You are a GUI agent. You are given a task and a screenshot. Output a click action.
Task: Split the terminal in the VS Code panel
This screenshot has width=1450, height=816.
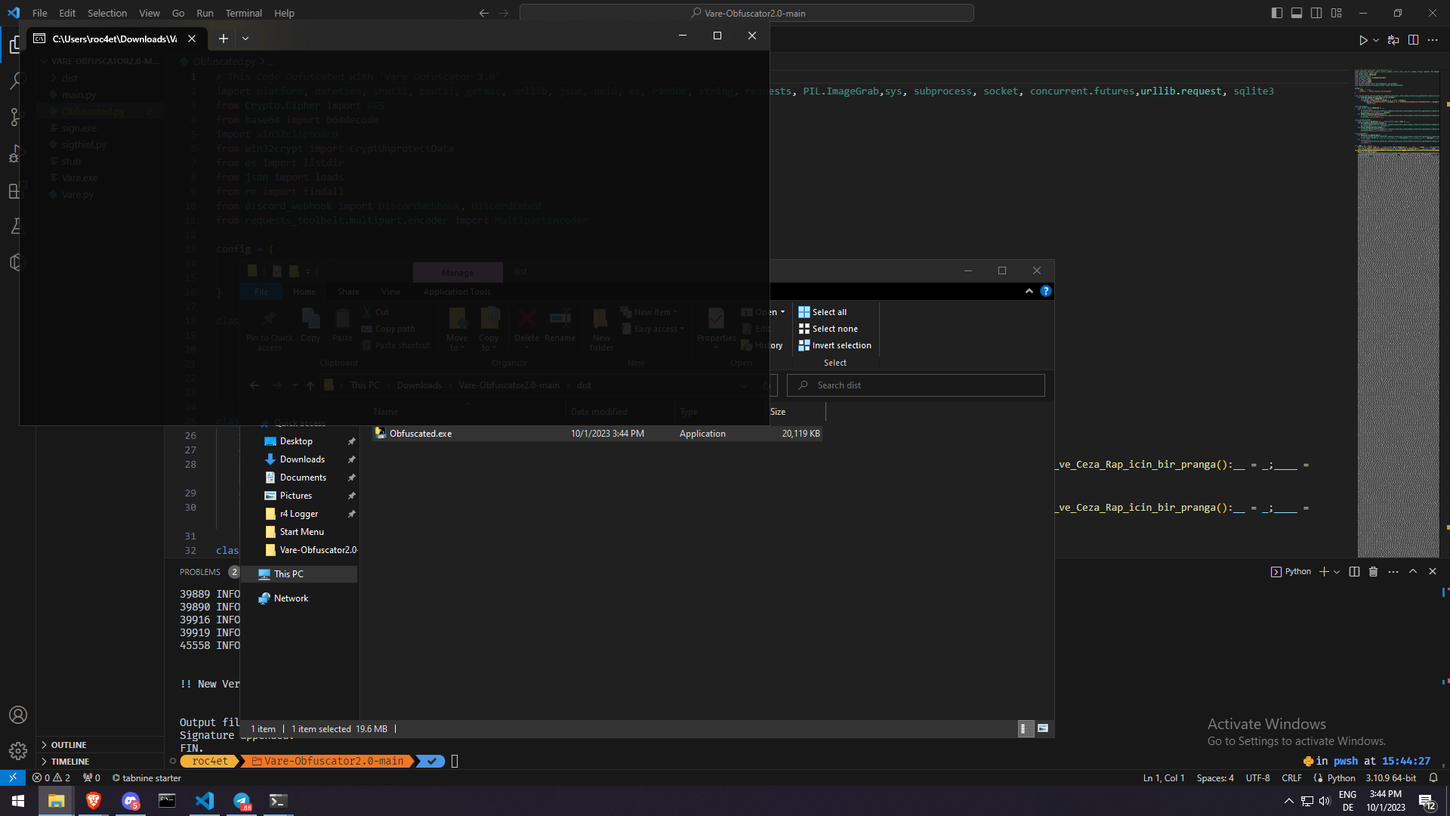(1354, 572)
